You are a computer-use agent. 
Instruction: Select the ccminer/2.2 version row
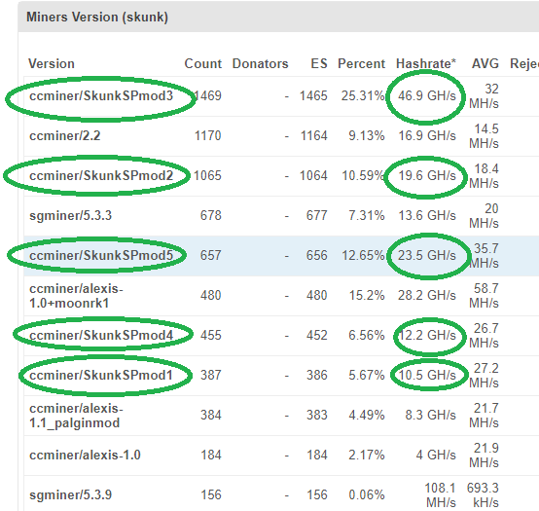pyautogui.click(x=281, y=136)
